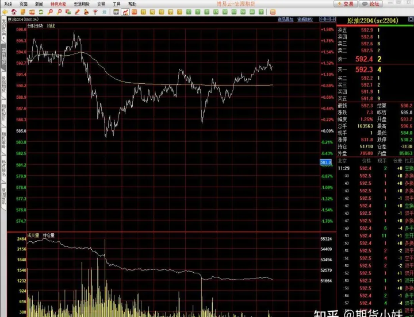Click the 581.0 price marker on axis
Image resolution: width=414 pixels, height=317 pixels.
325,163
